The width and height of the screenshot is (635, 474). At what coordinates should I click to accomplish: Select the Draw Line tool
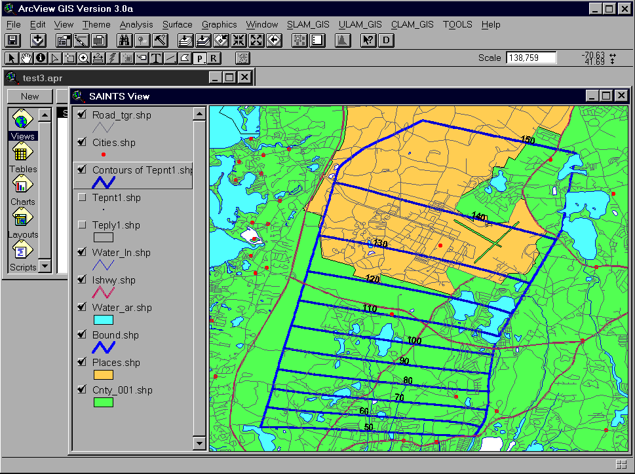tap(170, 58)
